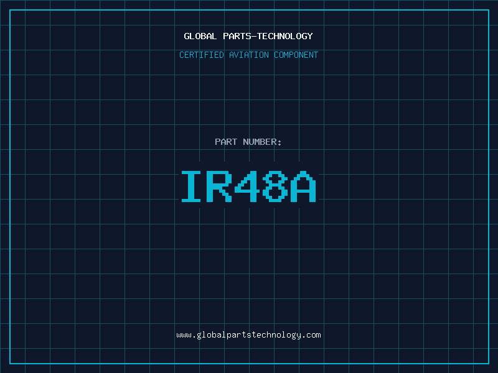Click the letter R in the part number
Viewport: 498px width, 373px height.
pos(220,186)
